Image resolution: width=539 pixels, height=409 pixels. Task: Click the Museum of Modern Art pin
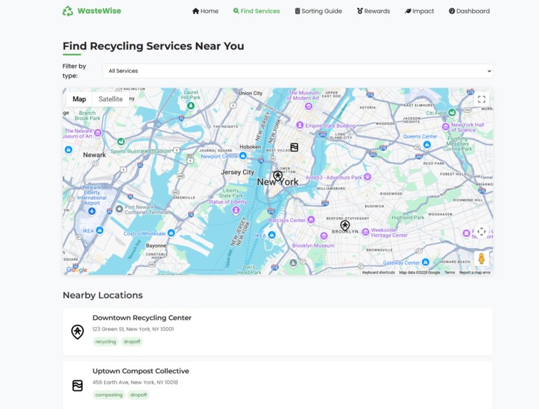pyautogui.click(x=309, y=107)
